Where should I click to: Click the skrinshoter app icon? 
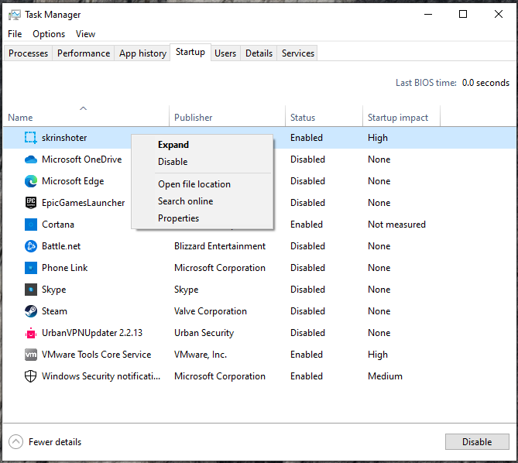31,138
